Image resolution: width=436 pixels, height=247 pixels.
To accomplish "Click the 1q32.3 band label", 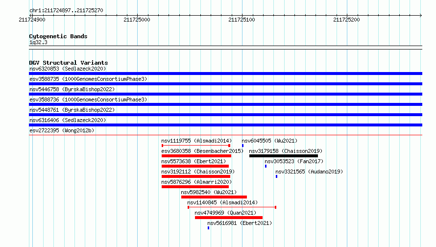I will click(x=38, y=42).
